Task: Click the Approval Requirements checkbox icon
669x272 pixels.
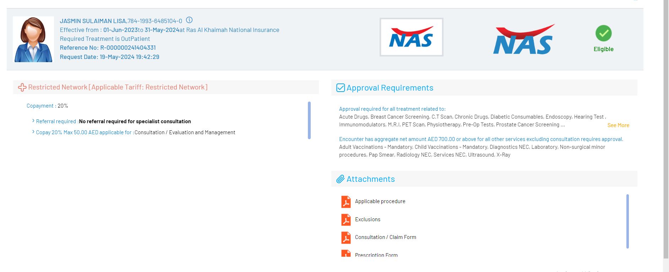Action: click(x=340, y=88)
